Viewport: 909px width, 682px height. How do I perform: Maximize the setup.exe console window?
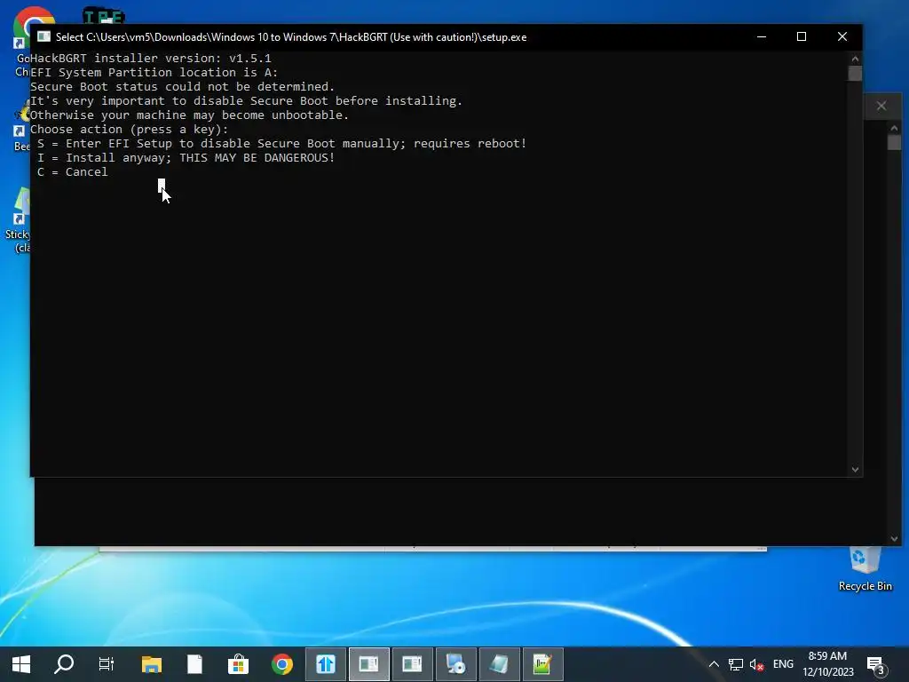click(802, 36)
